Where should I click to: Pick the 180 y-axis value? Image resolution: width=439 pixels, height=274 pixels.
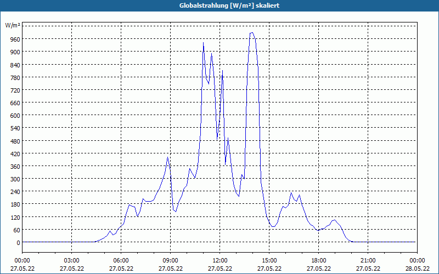click(x=15, y=204)
